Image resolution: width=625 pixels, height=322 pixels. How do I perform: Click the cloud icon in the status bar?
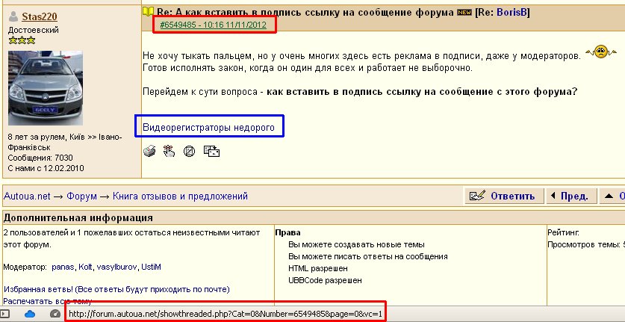(30, 314)
